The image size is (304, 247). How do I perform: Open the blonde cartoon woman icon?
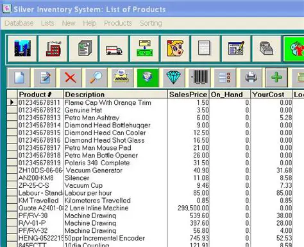coord(175,49)
